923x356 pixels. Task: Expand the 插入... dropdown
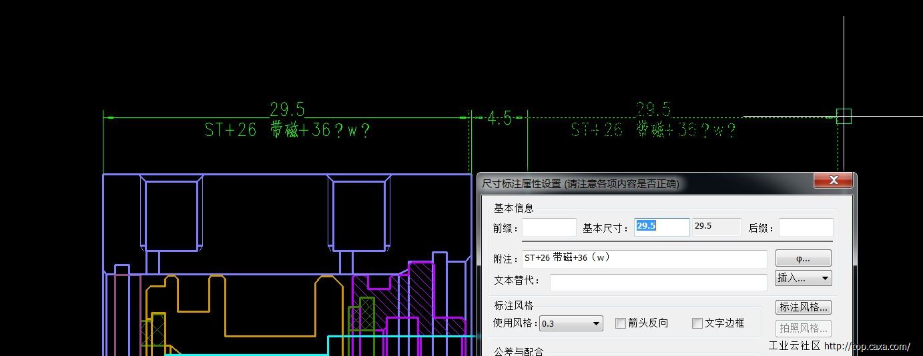[803, 278]
